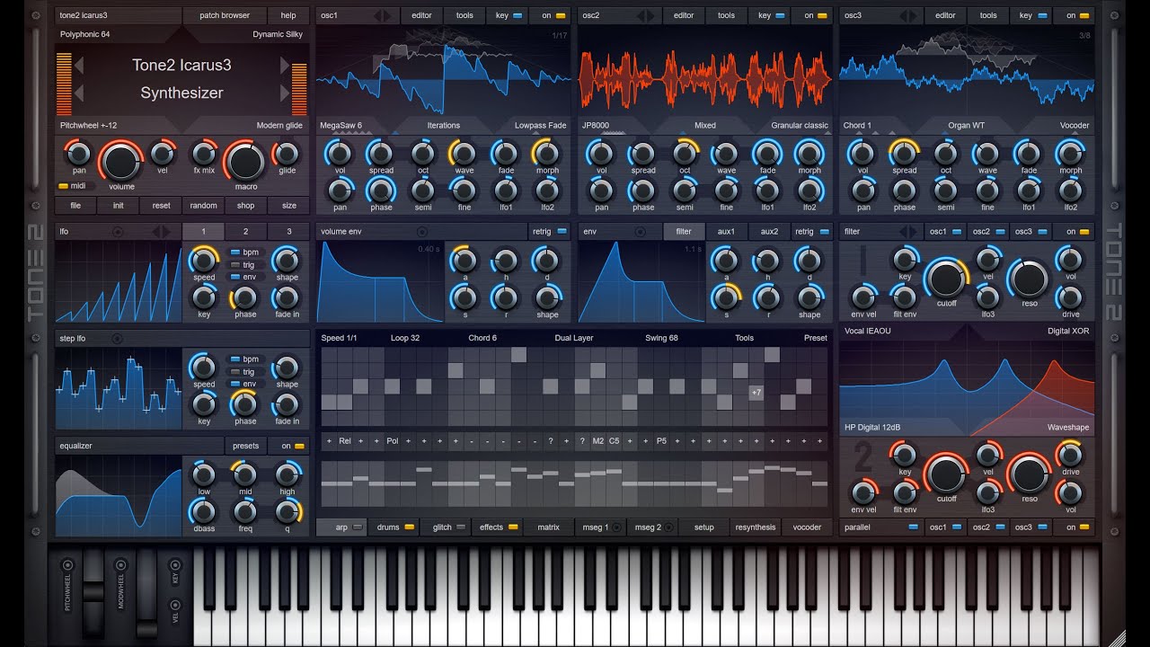This screenshot has width=1150, height=647.
Task: Click the equalizer curve display
Action: coord(119,496)
